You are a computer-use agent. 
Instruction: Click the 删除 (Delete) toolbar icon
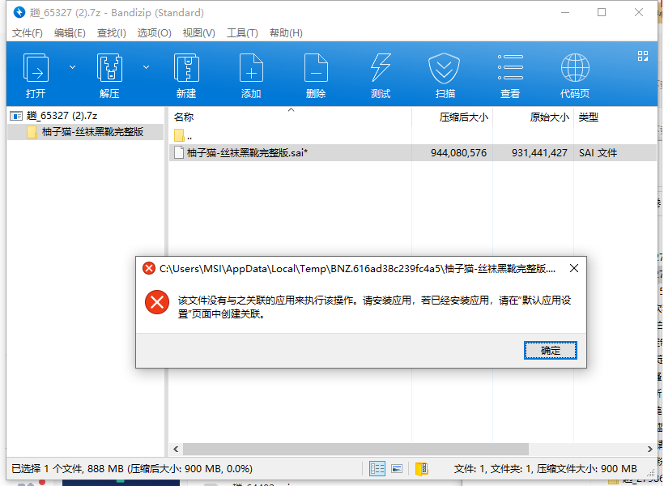pyautogui.click(x=316, y=69)
